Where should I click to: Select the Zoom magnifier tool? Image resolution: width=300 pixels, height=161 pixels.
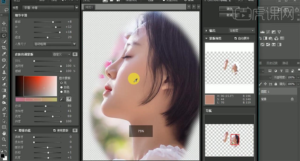click(4, 139)
